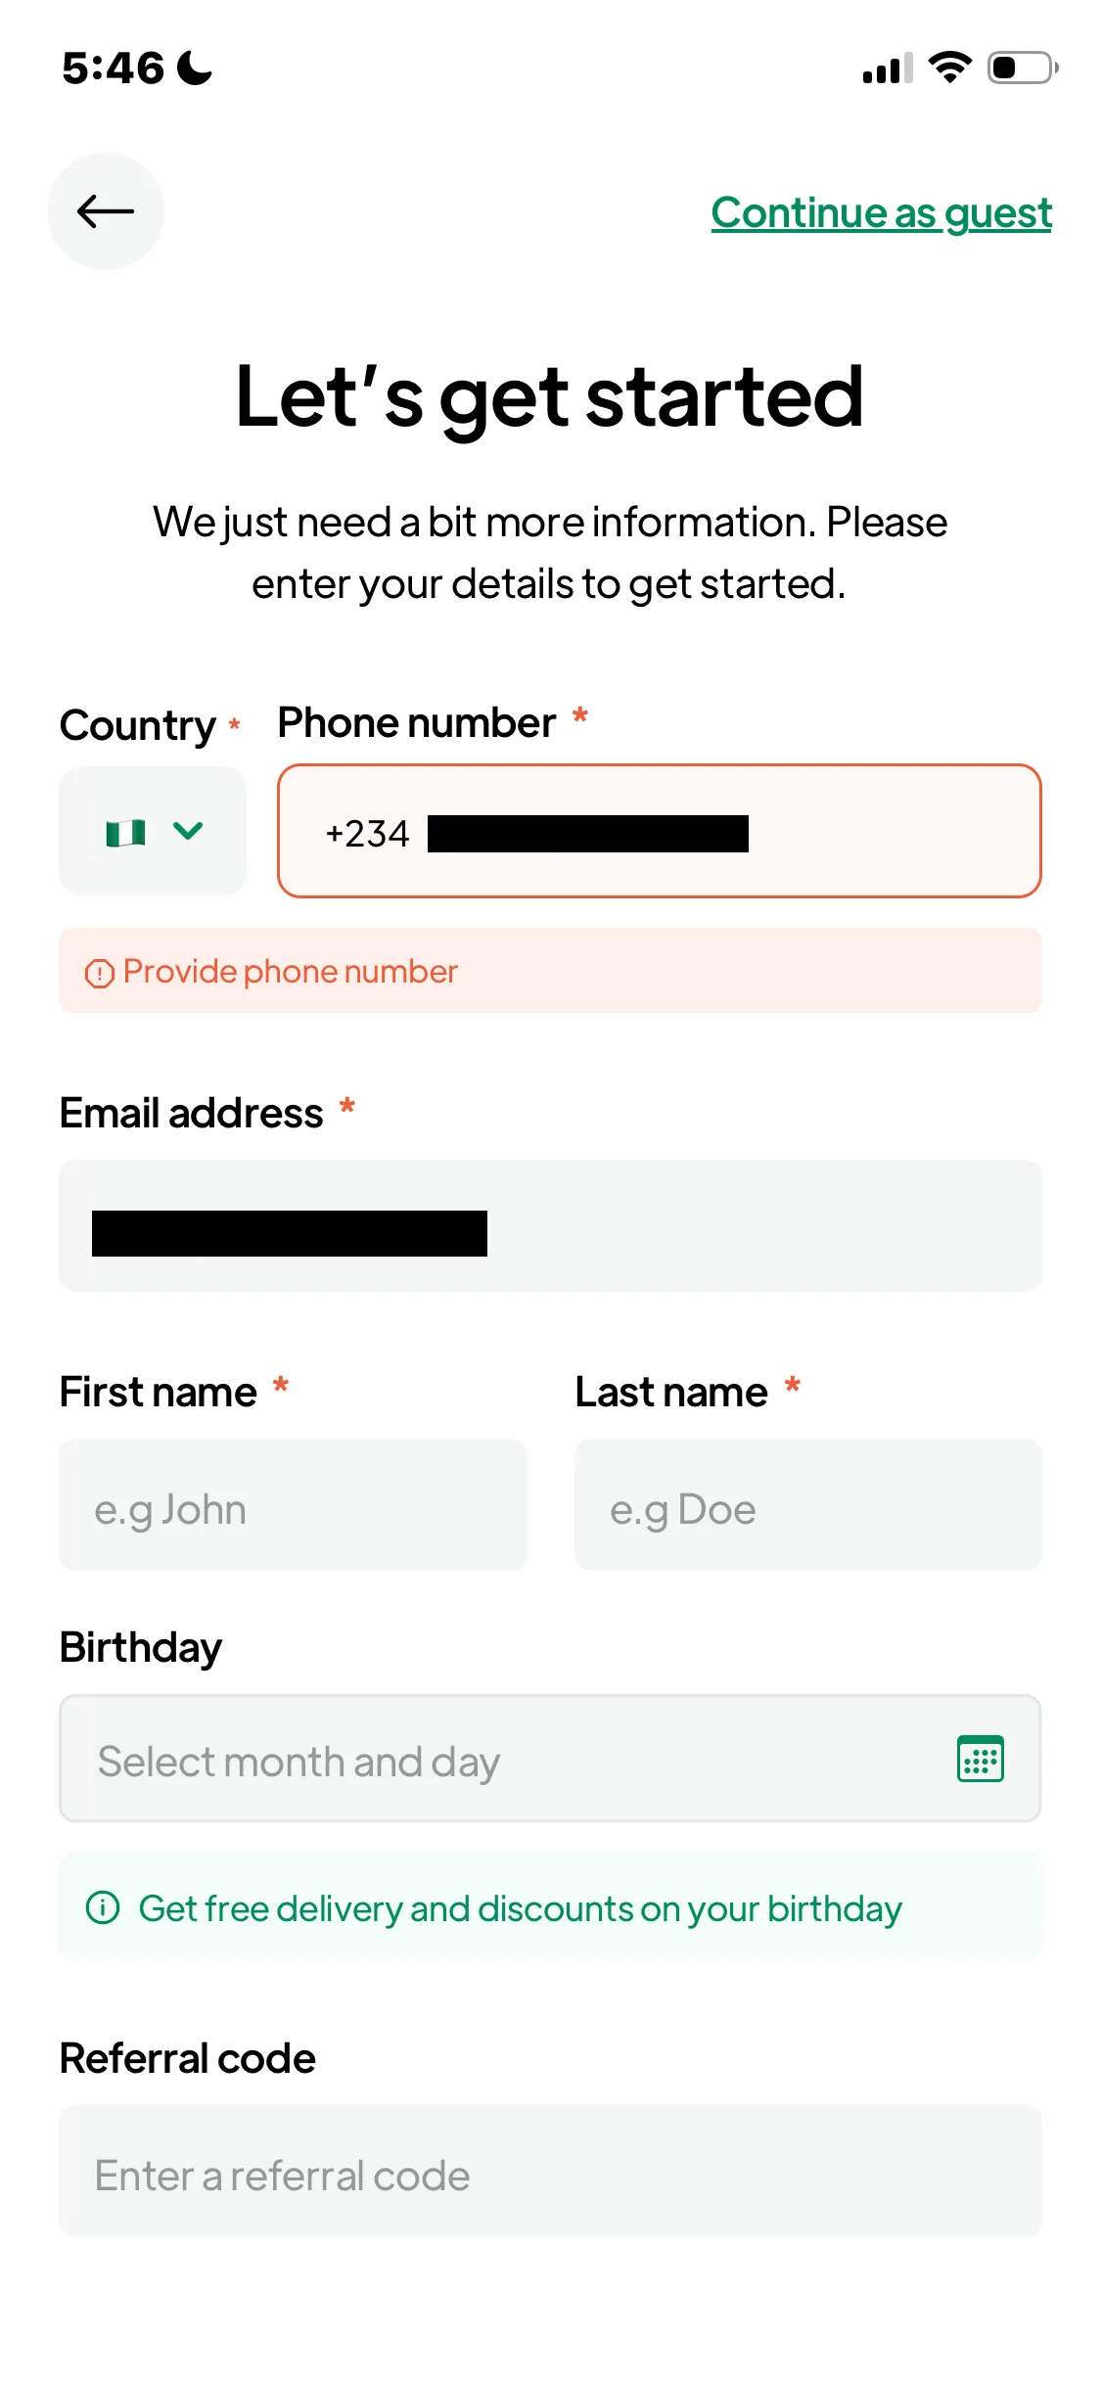Tap the cellular signal bars icon
This screenshot has height=2384, width=1101.
[x=887, y=69]
